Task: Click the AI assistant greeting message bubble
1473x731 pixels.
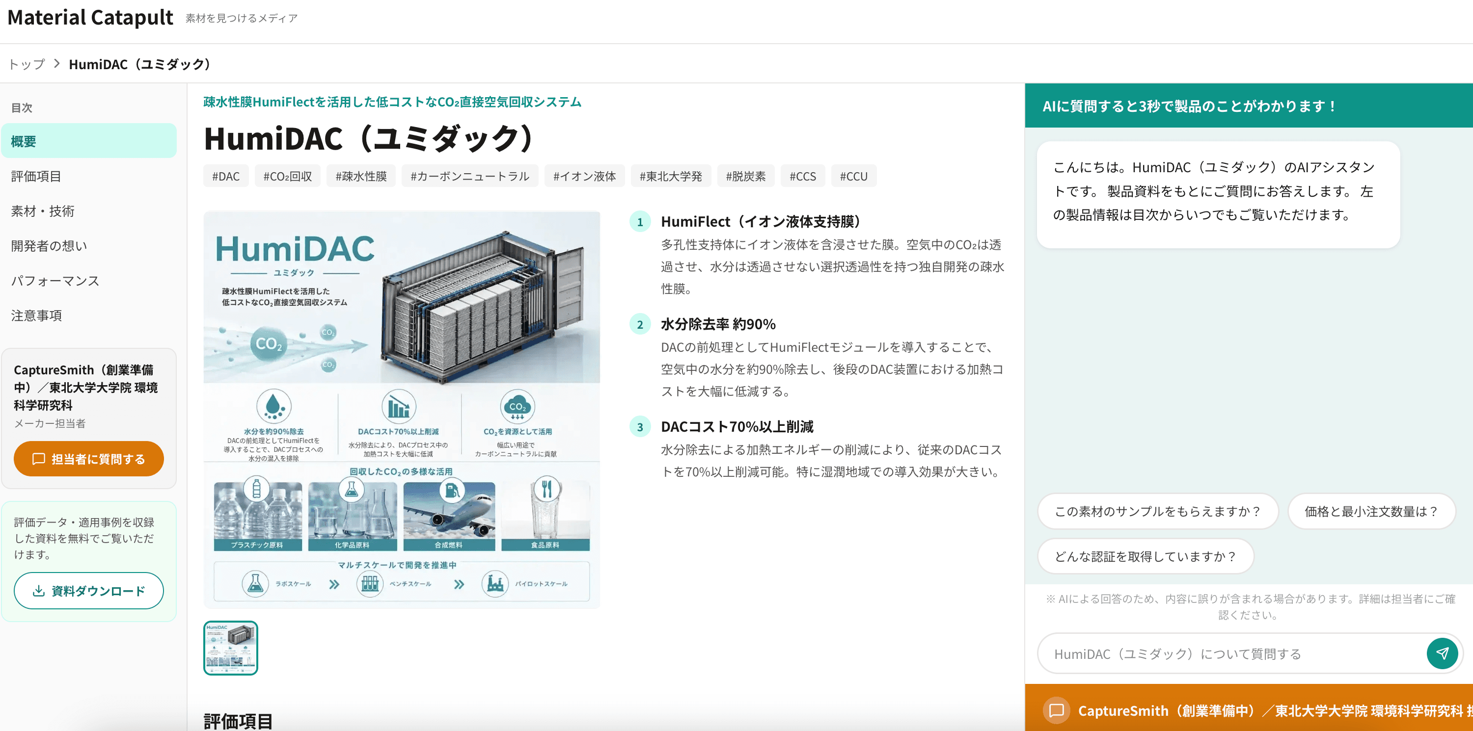Action: (1218, 194)
